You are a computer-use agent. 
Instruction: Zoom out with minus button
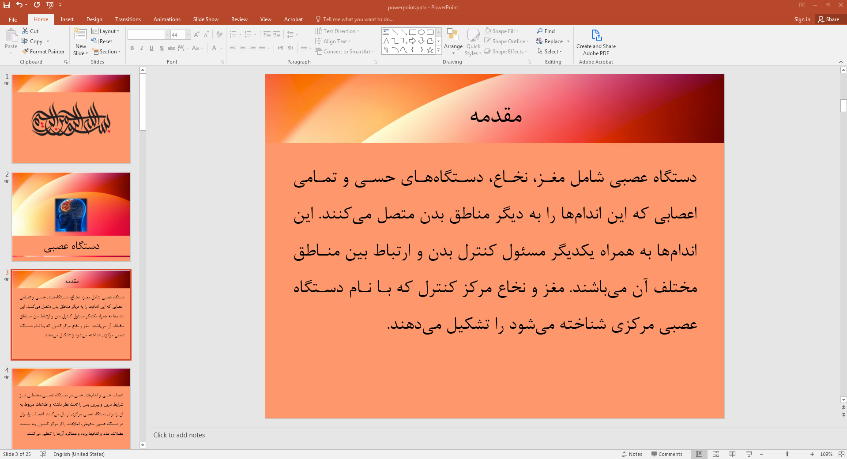761,454
